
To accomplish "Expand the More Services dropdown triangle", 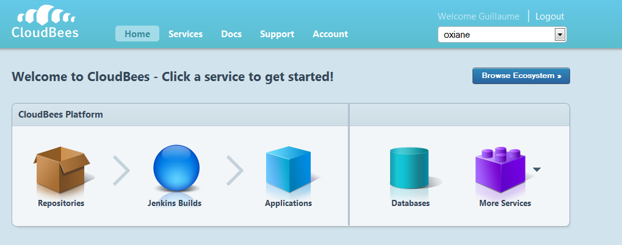I will click(537, 169).
